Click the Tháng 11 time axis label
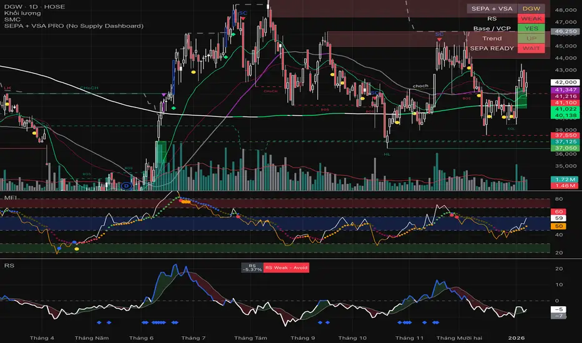The width and height of the screenshot is (582, 343). point(409,338)
